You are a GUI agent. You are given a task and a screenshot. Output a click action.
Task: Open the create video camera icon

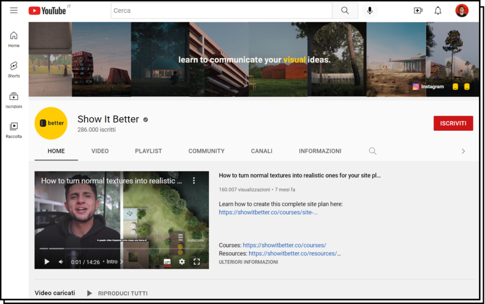418,10
